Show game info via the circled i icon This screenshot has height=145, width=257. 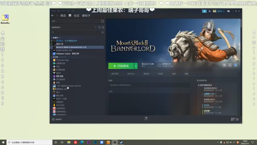tap(230, 65)
